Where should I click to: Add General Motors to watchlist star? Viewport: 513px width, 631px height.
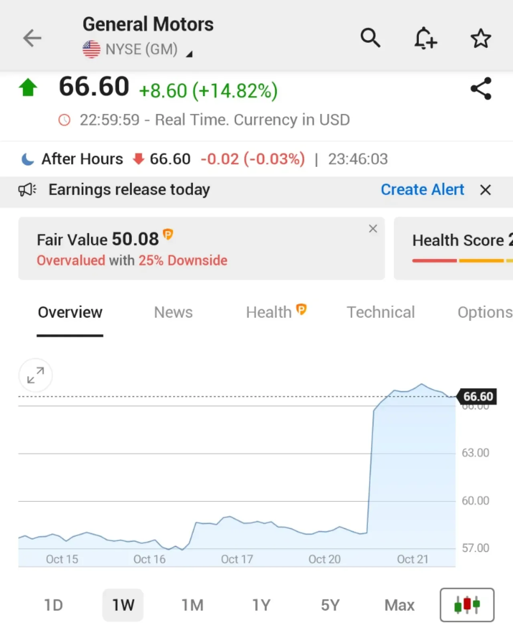tap(481, 39)
